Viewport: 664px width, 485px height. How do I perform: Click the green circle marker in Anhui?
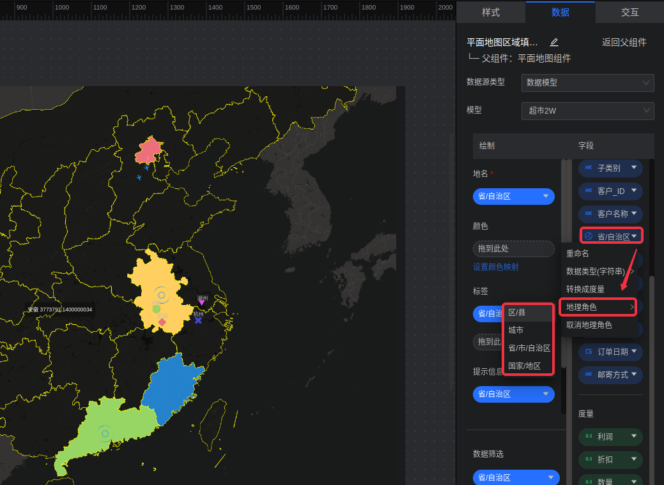click(157, 309)
